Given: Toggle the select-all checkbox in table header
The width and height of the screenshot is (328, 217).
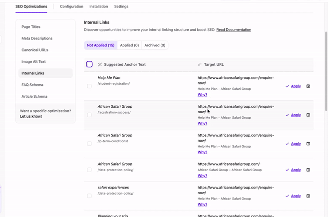Looking at the screenshot, I should coord(89,64).
